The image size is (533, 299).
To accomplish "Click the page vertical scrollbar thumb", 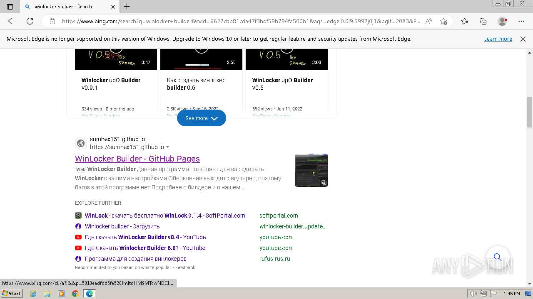I will [530, 112].
